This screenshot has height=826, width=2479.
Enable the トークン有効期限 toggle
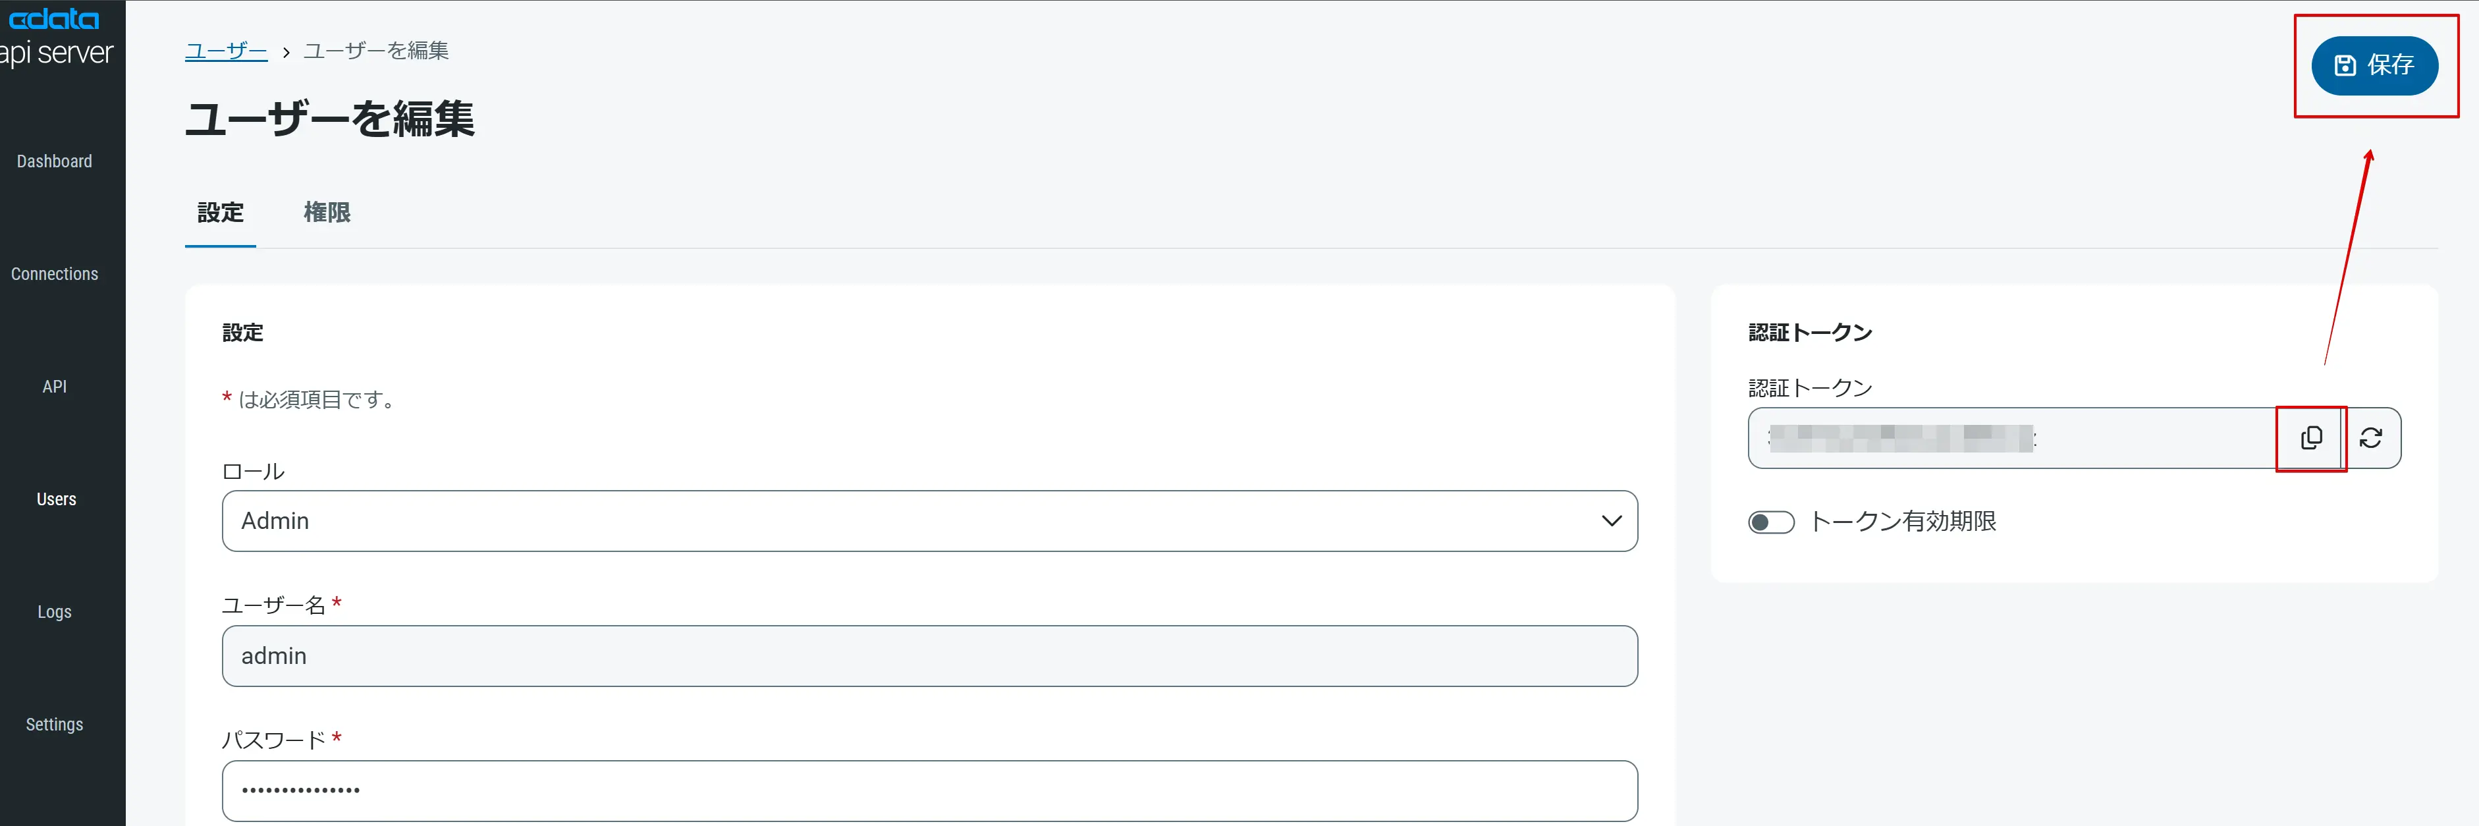click(x=1771, y=522)
